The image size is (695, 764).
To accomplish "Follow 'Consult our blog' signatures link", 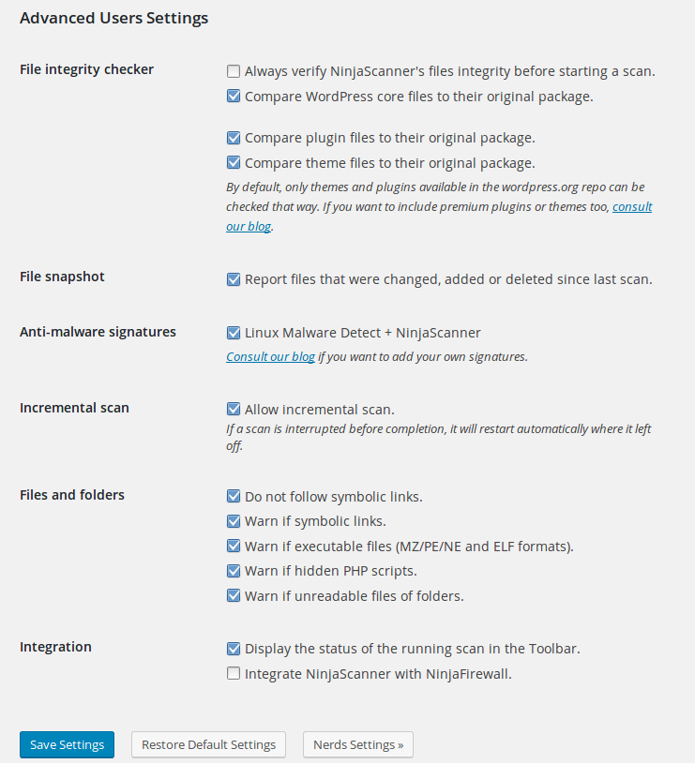I will (270, 357).
